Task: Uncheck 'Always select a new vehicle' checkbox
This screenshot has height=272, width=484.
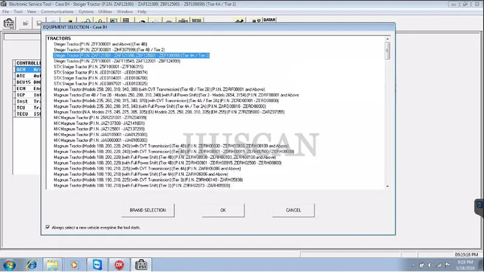Action: (48, 227)
